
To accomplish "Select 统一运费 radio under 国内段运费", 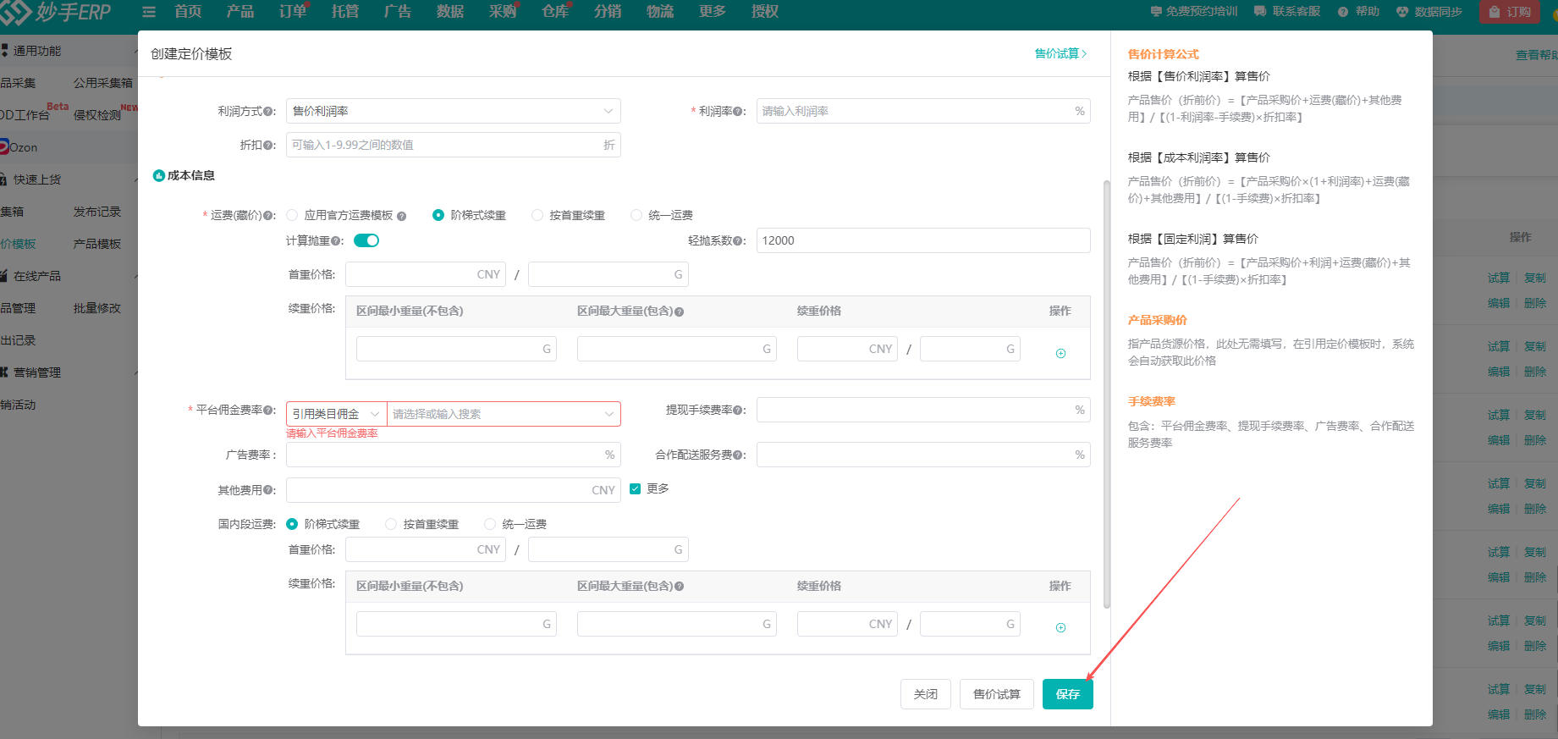I will tap(490, 524).
